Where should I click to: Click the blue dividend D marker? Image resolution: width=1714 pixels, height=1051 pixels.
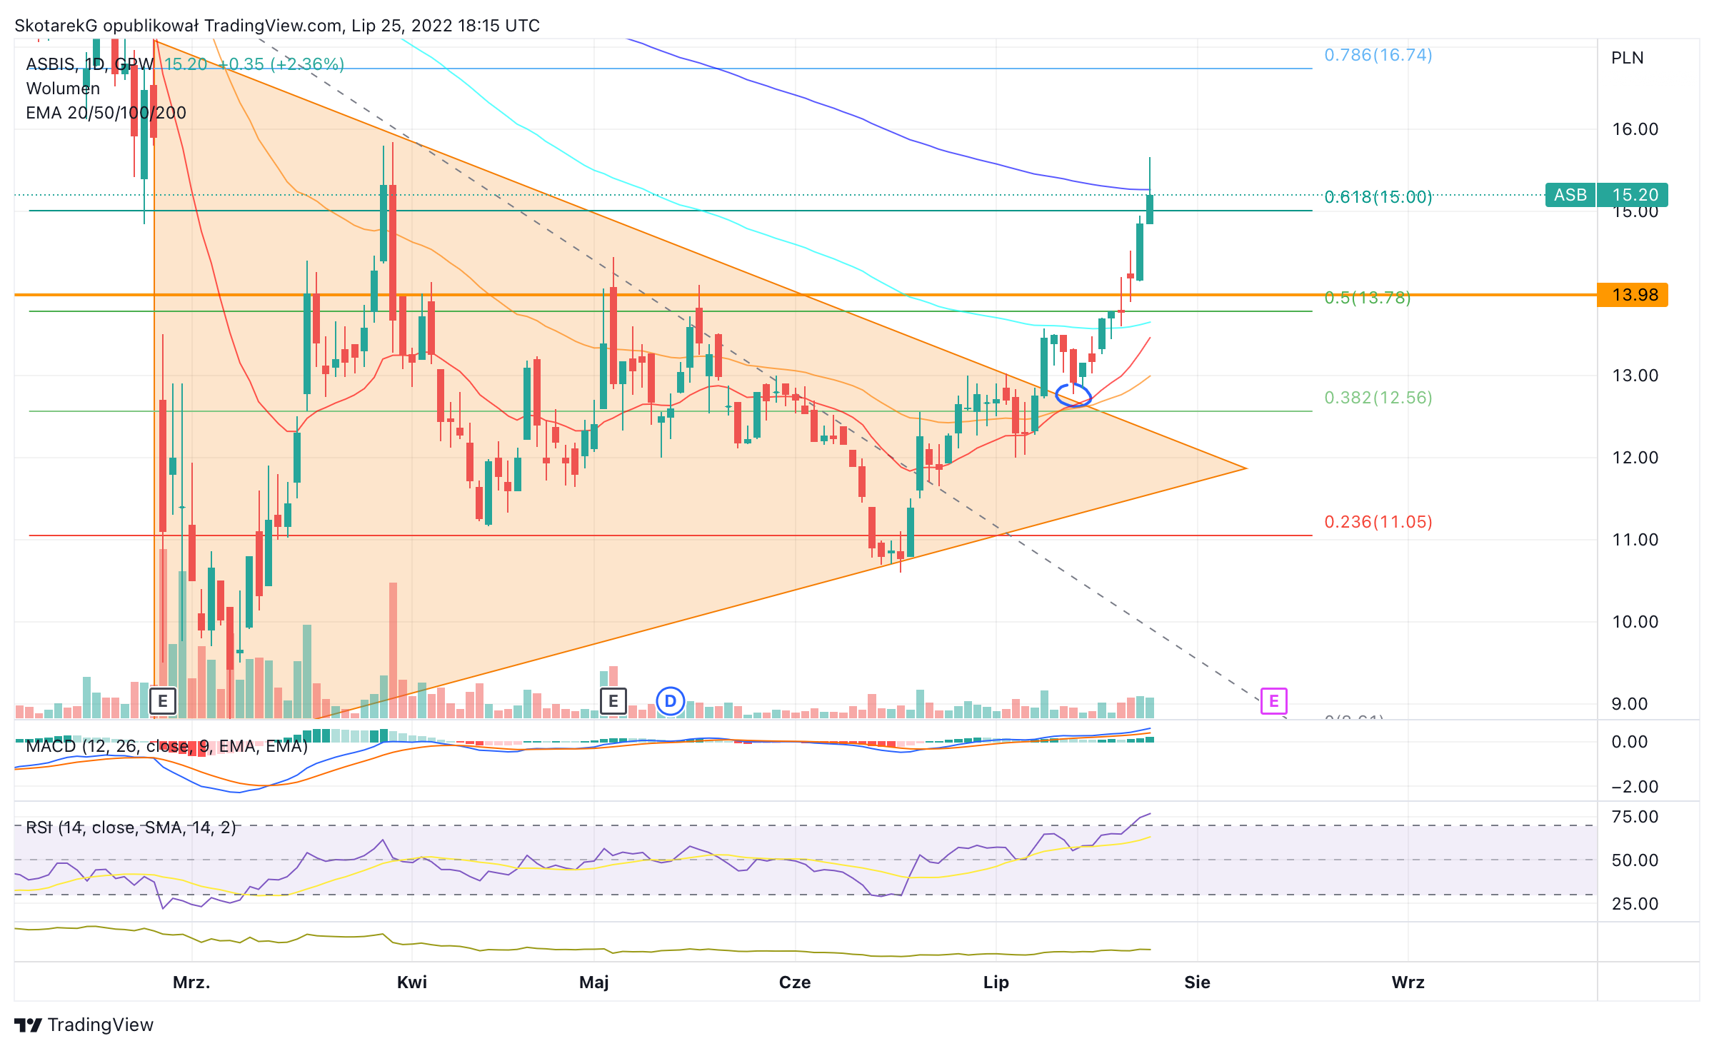pos(671,701)
